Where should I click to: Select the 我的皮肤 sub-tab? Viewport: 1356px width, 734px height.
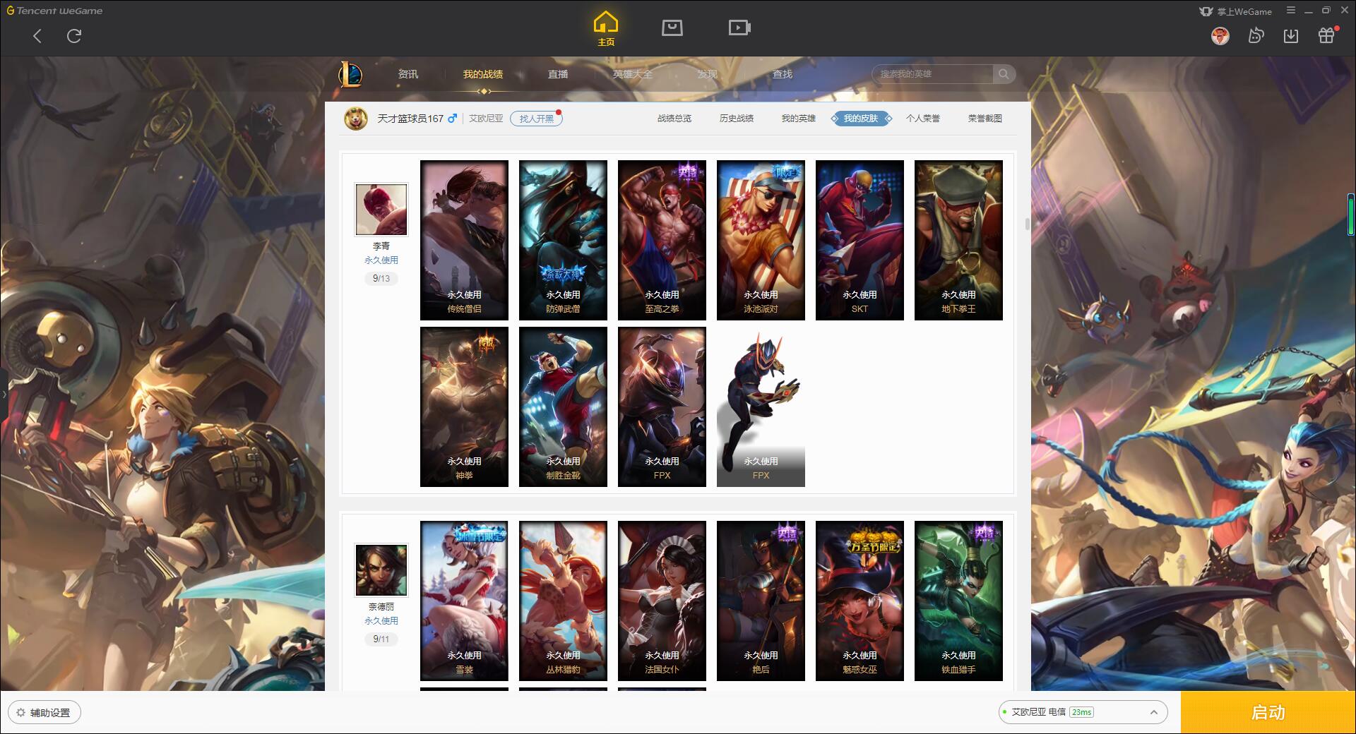click(x=861, y=119)
